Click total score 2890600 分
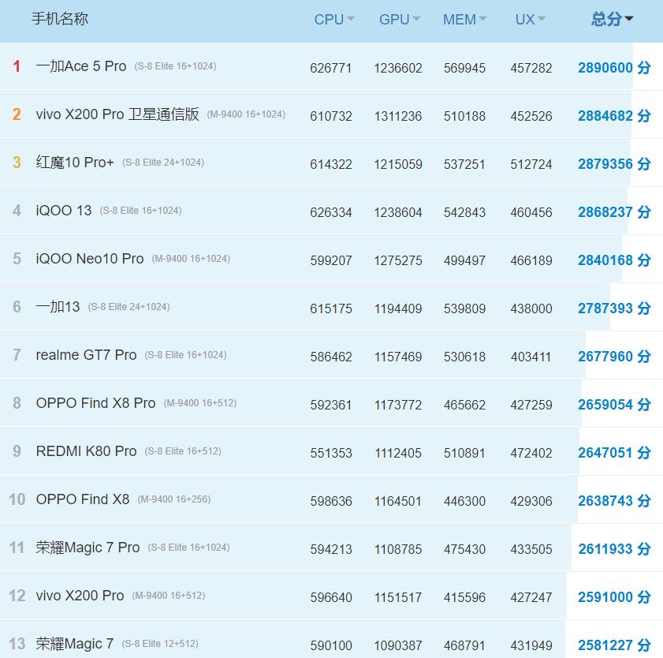 tap(613, 68)
